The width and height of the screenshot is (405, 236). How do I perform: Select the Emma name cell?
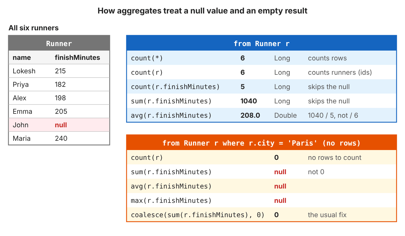(x=22, y=112)
